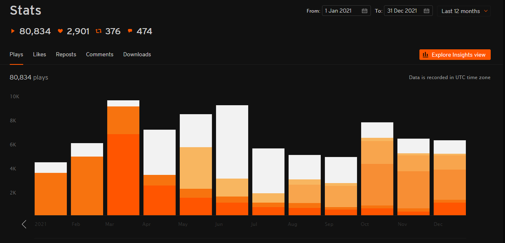Select the Comments tab
505x243 pixels.
coord(100,54)
